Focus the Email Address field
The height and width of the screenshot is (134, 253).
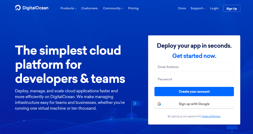tap(194, 67)
